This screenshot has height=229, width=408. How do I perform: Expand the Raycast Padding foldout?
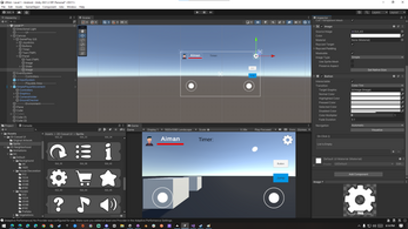click(x=314, y=48)
